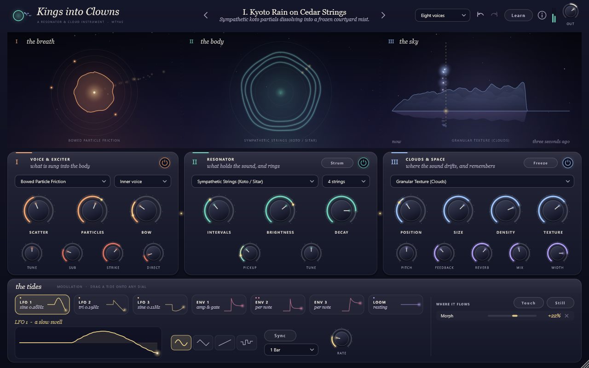Toggle Clouds & Space power button
Viewport: 589px width, 368px height.
(x=567, y=162)
